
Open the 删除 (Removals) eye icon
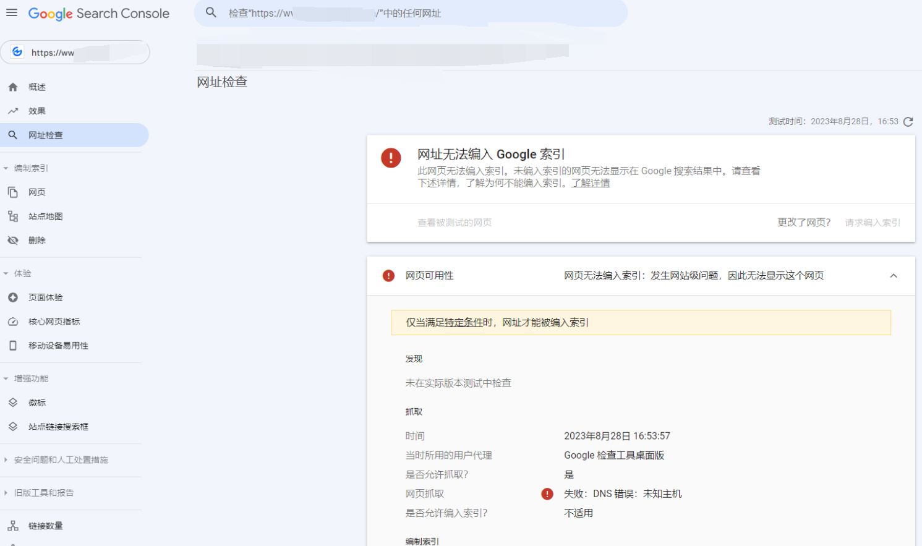13,240
